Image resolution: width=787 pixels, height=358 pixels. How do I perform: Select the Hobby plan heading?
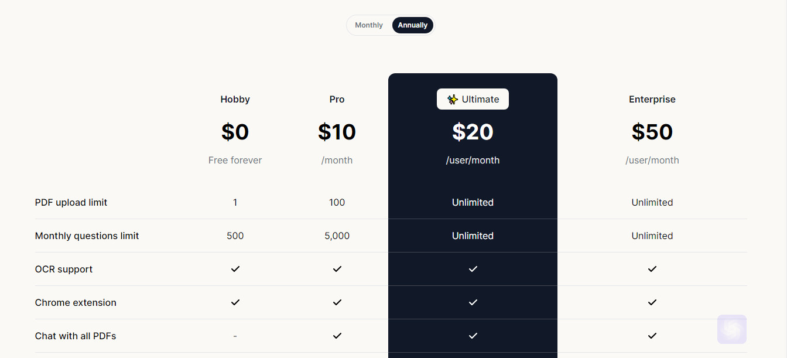pyautogui.click(x=235, y=100)
